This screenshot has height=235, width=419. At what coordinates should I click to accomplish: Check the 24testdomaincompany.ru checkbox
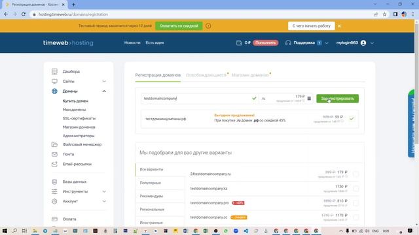356,174
